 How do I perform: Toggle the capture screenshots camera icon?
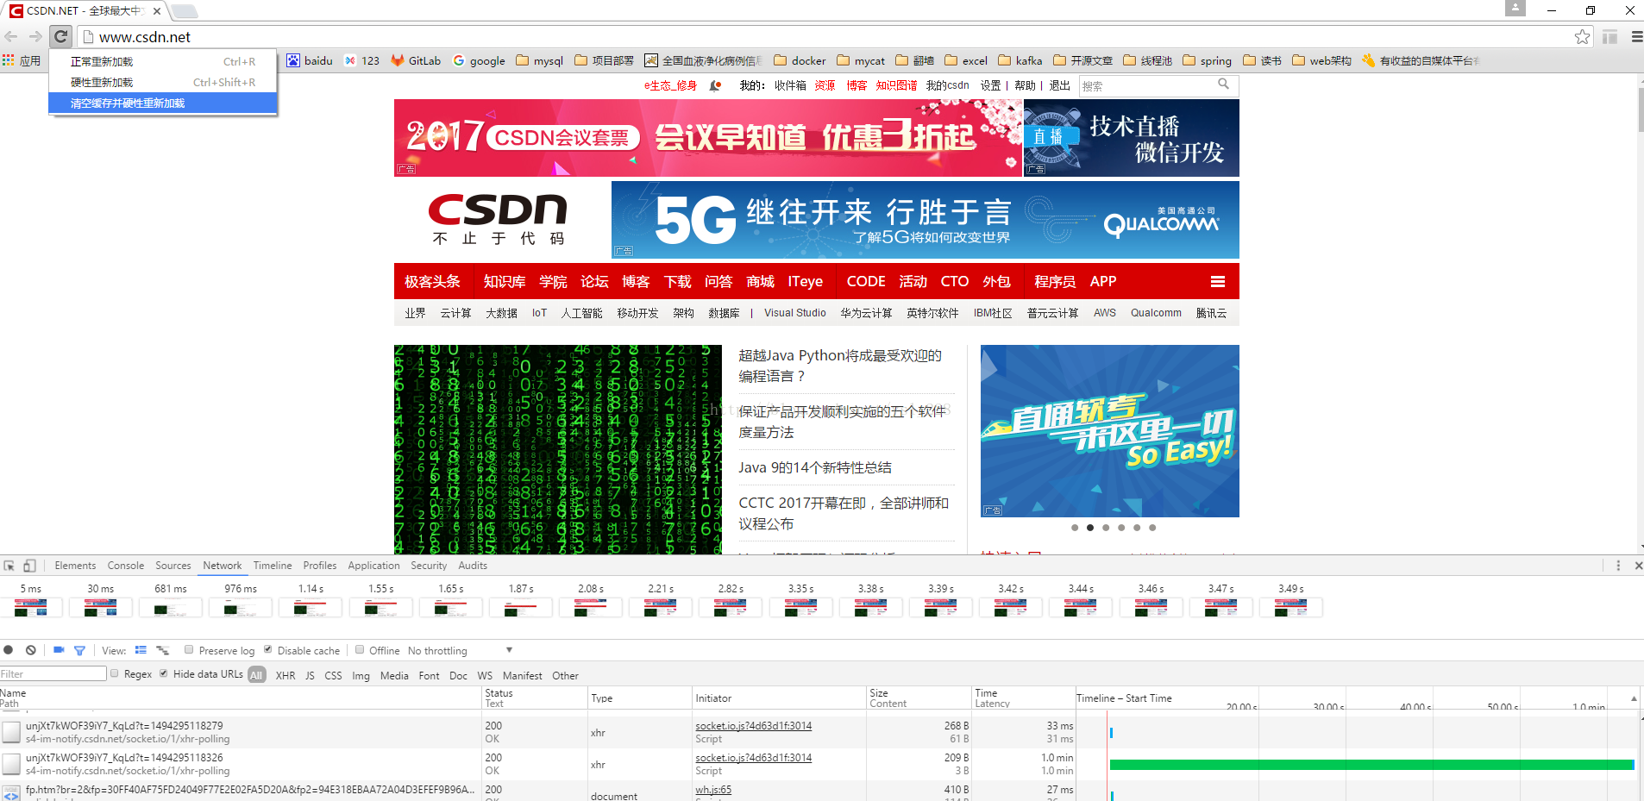click(59, 650)
